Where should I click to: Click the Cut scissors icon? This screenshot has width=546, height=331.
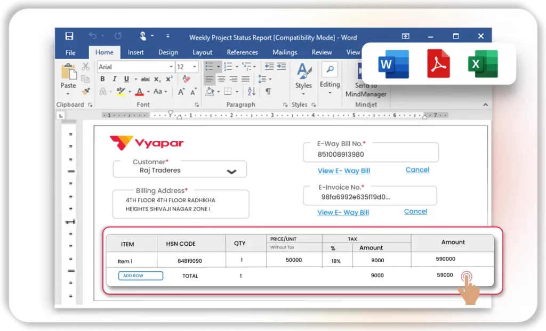85,67
